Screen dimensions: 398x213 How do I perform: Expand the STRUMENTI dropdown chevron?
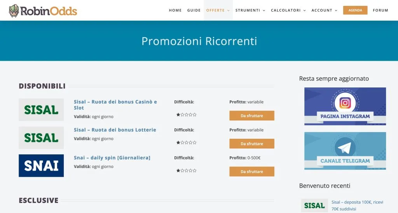[264, 10]
